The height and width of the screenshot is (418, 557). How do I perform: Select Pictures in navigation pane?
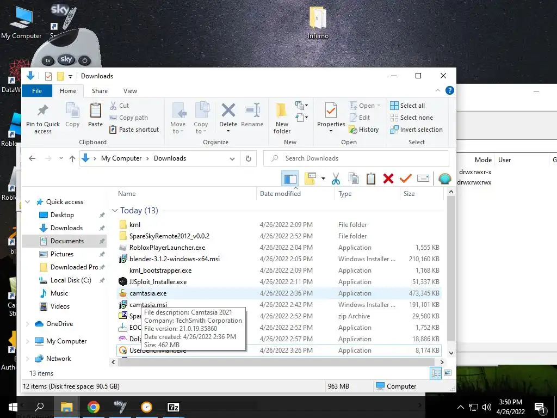point(62,254)
